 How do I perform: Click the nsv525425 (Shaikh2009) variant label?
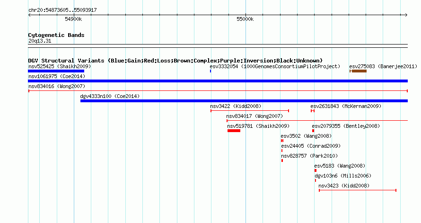pos(60,66)
